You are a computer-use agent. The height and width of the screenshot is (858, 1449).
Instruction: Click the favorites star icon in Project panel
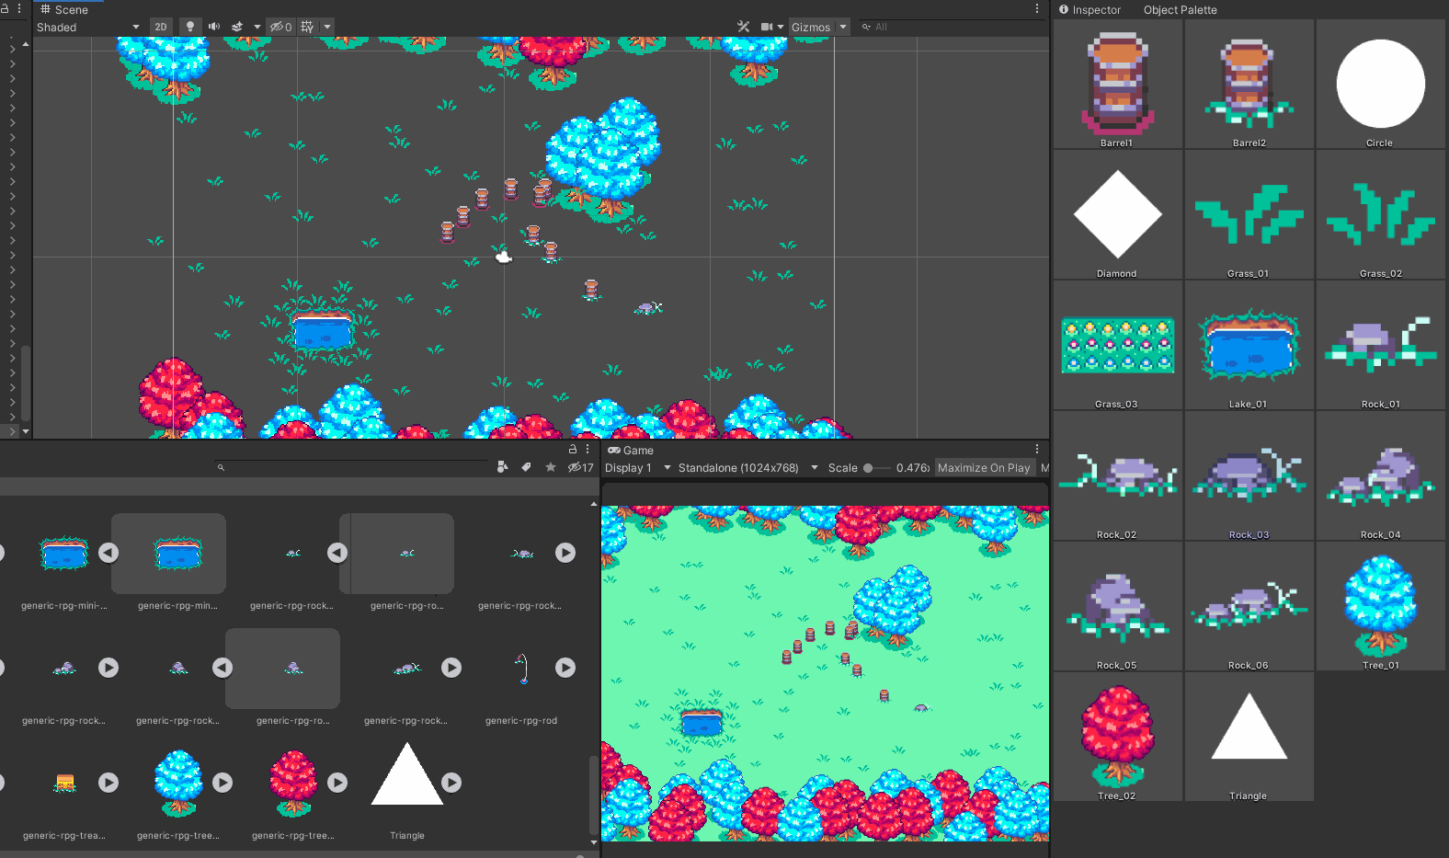click(551, 467)
